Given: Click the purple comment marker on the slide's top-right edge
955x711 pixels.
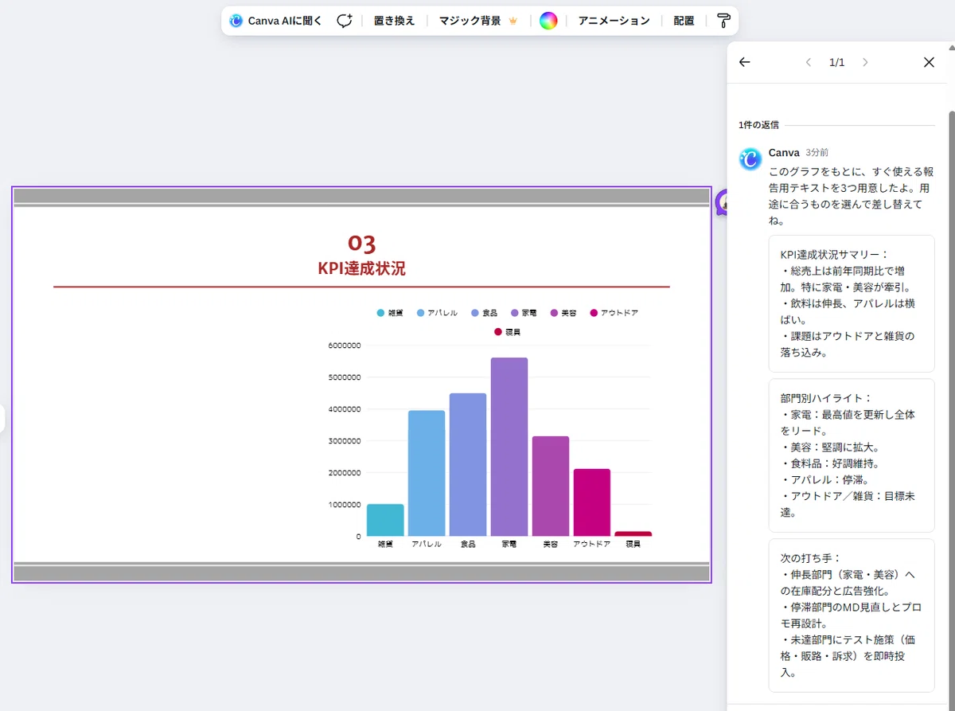Looking at the screenshot, I should click(723, 202).
